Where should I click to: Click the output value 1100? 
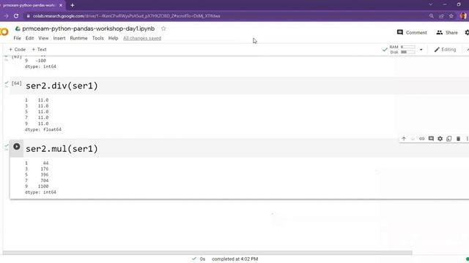[x=43, y=186]
